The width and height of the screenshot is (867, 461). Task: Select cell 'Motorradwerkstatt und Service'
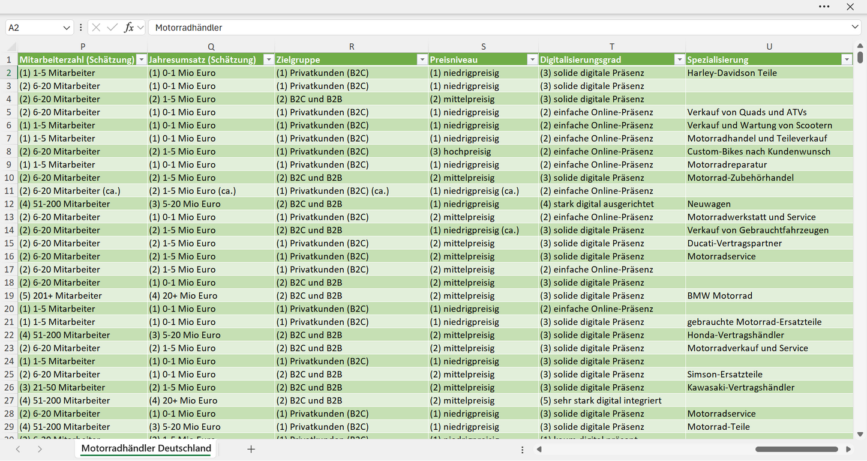769,217
